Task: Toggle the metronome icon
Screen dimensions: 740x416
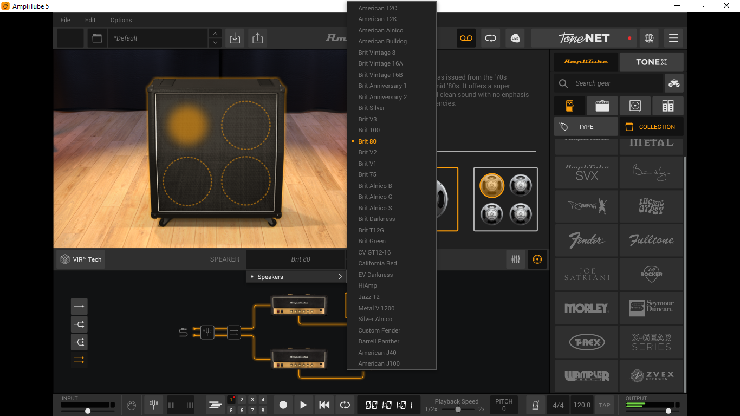Action: (x=535, y=405)
